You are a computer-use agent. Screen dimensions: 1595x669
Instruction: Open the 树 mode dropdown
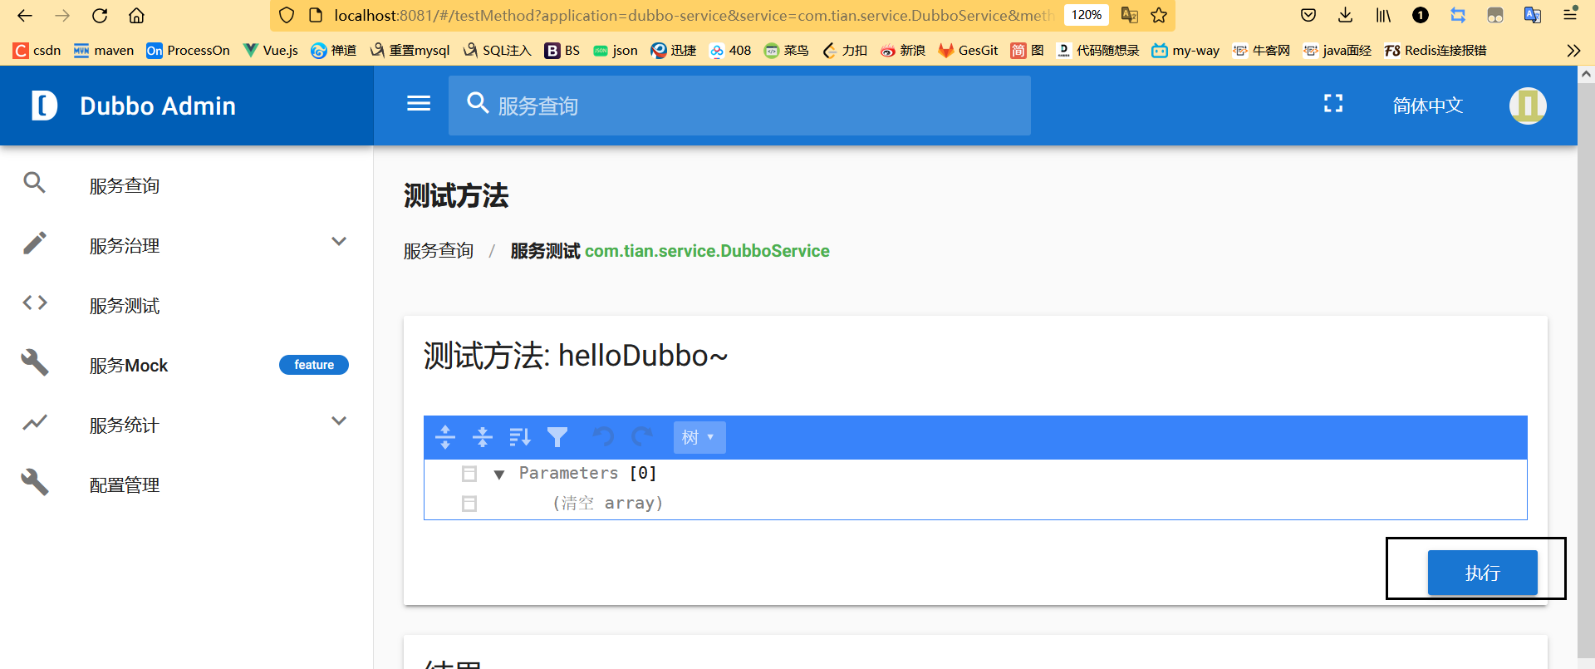coord(699,437)
